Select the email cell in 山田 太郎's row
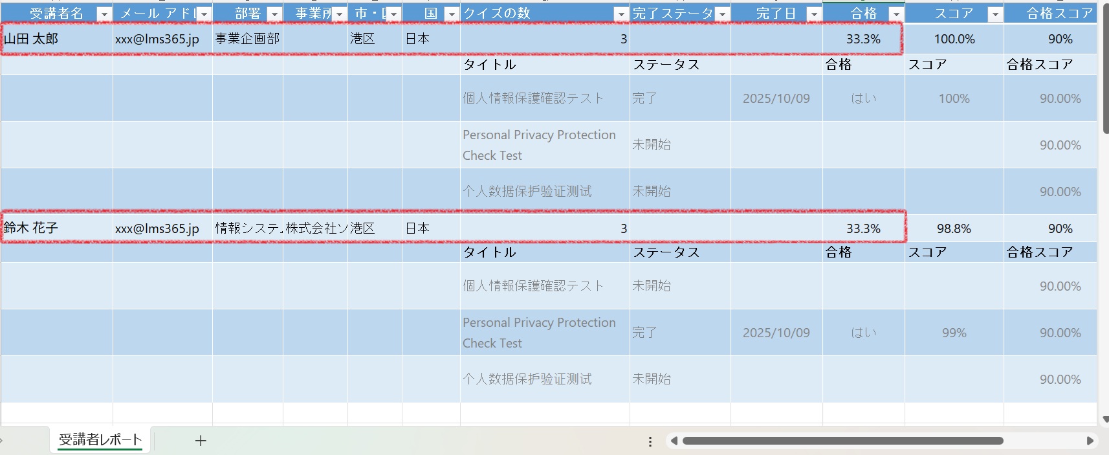Image resolution: width=1109 pixels, height=455 pixels. (x=162, y=39)
